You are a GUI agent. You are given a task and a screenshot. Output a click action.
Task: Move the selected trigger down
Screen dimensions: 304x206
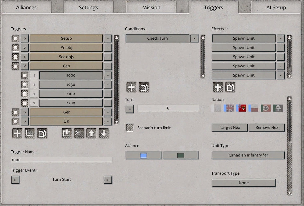(x=104, y=133)
